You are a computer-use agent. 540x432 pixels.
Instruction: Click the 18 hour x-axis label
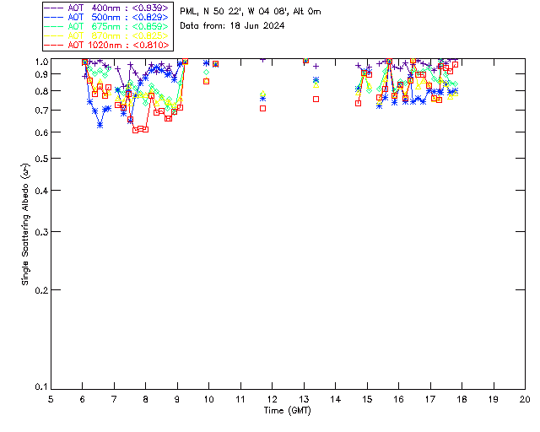[462, 399]
